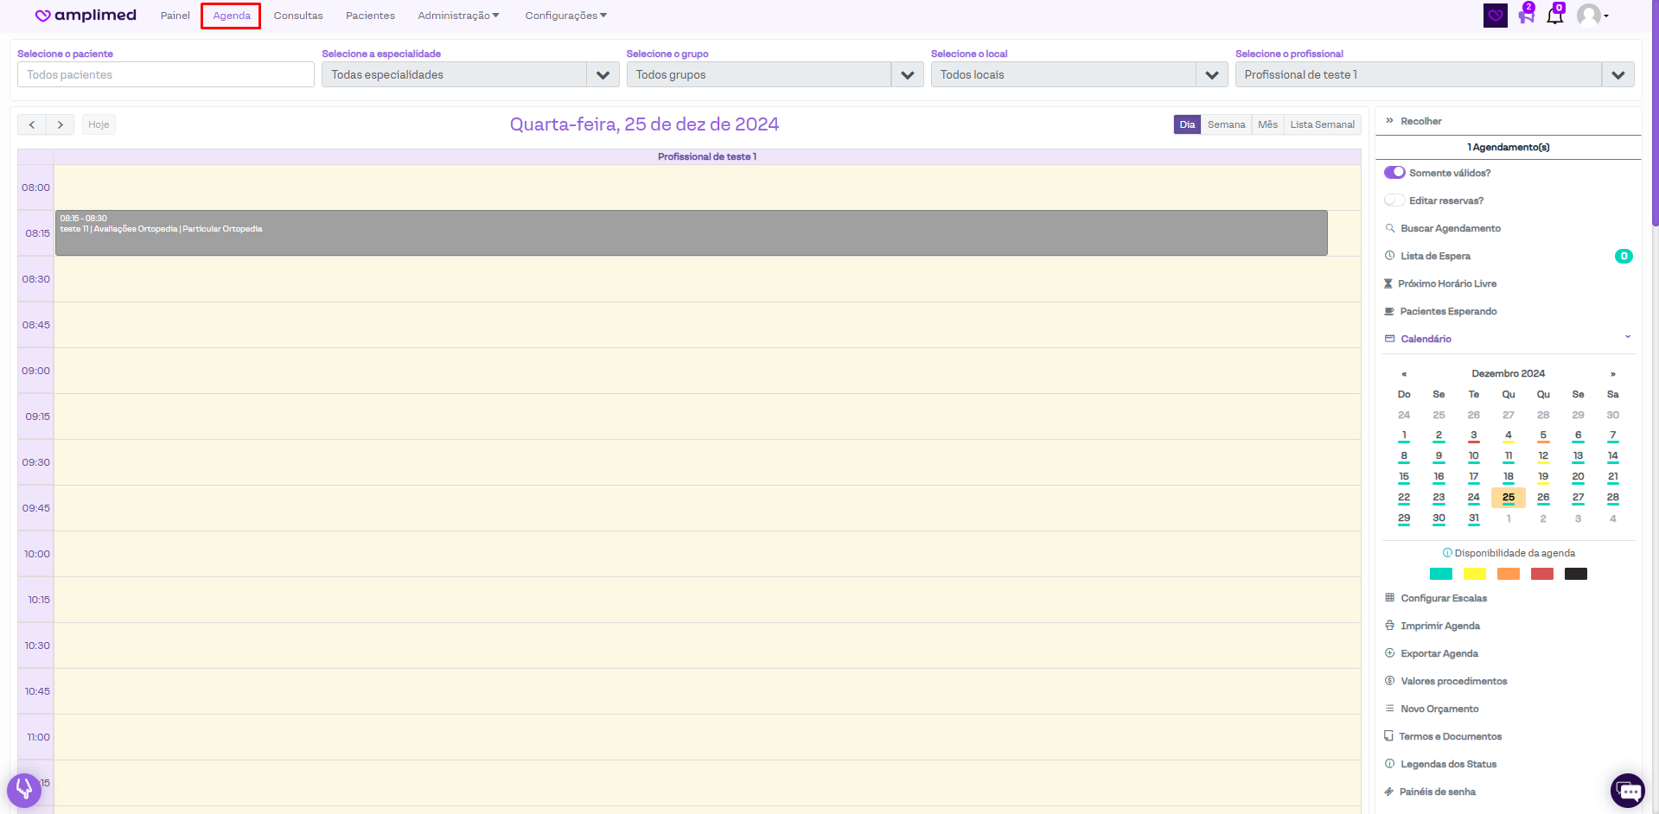The height and width of the screenshot is (814, 1659).
Task: Click the Próximo Horário Livre hourglass icon
Action: (x=1388, y=283)
